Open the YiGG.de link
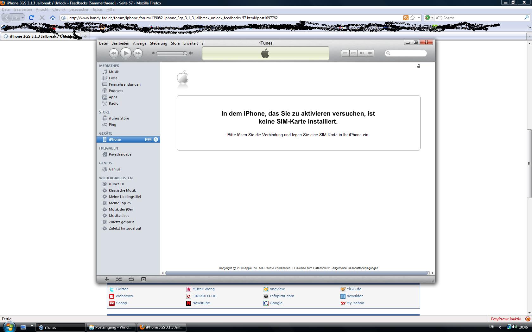The image size is (532, 332). click(354, 289)
